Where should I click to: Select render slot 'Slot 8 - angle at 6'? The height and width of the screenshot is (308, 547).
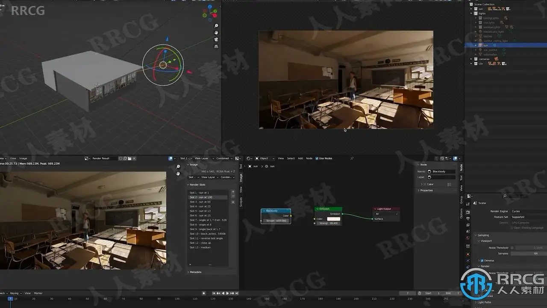point(209,225)
